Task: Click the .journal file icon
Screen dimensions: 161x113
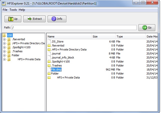Action: coord(49,53)
